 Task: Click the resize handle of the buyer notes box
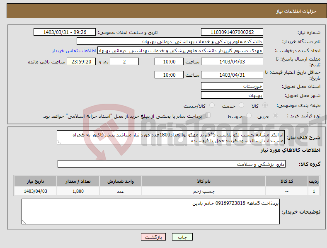tap(24, 222)
